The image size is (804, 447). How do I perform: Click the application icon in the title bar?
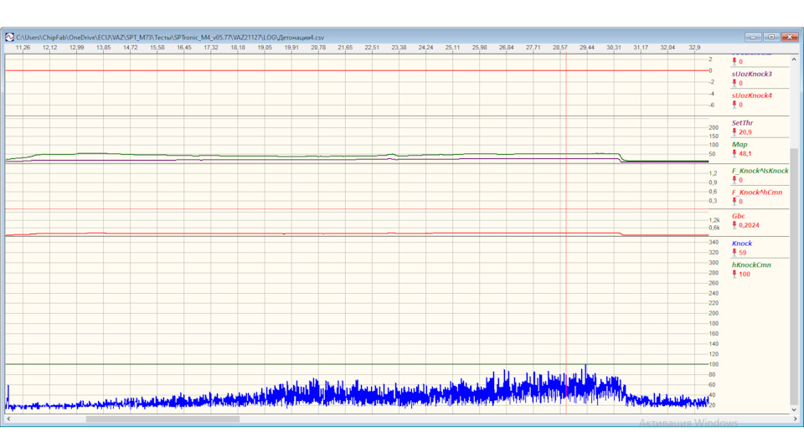click(9, 37)
